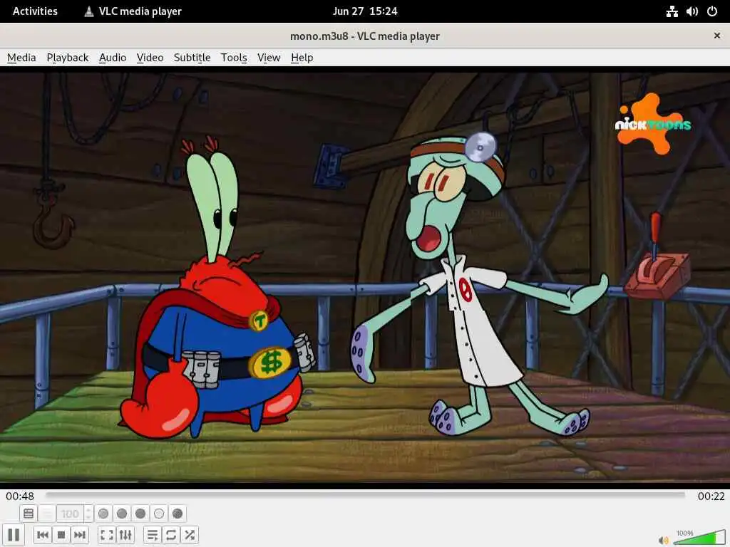This screenshot has width=730, height=547.
Task: Toggle teletext transparency button
Action: coord(47,514)
